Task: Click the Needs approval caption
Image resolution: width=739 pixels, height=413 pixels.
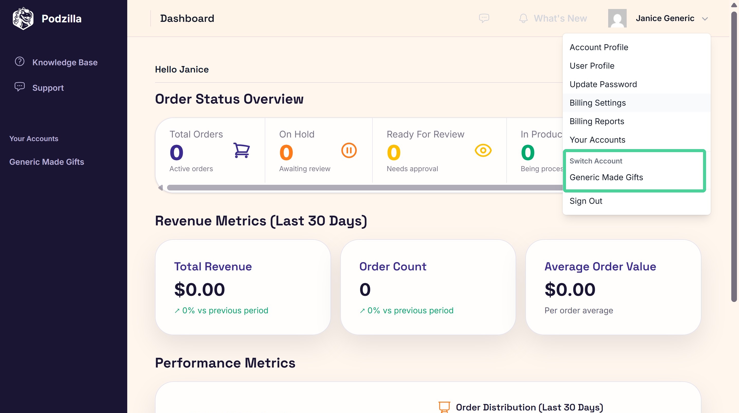Action: (x=412, y=169)
